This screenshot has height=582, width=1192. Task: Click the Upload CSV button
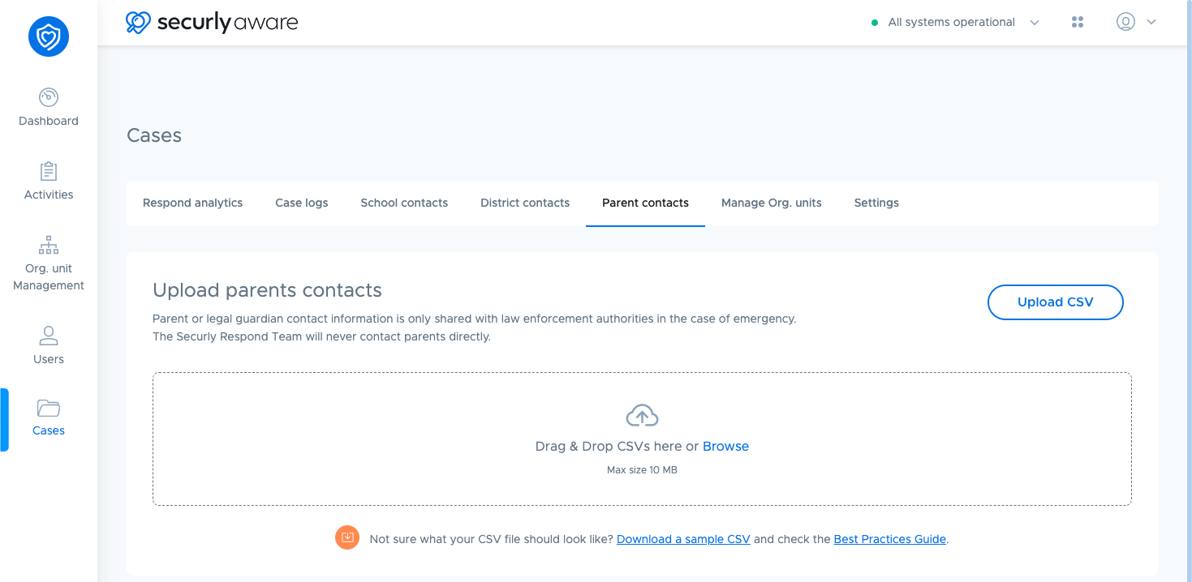1056,302
